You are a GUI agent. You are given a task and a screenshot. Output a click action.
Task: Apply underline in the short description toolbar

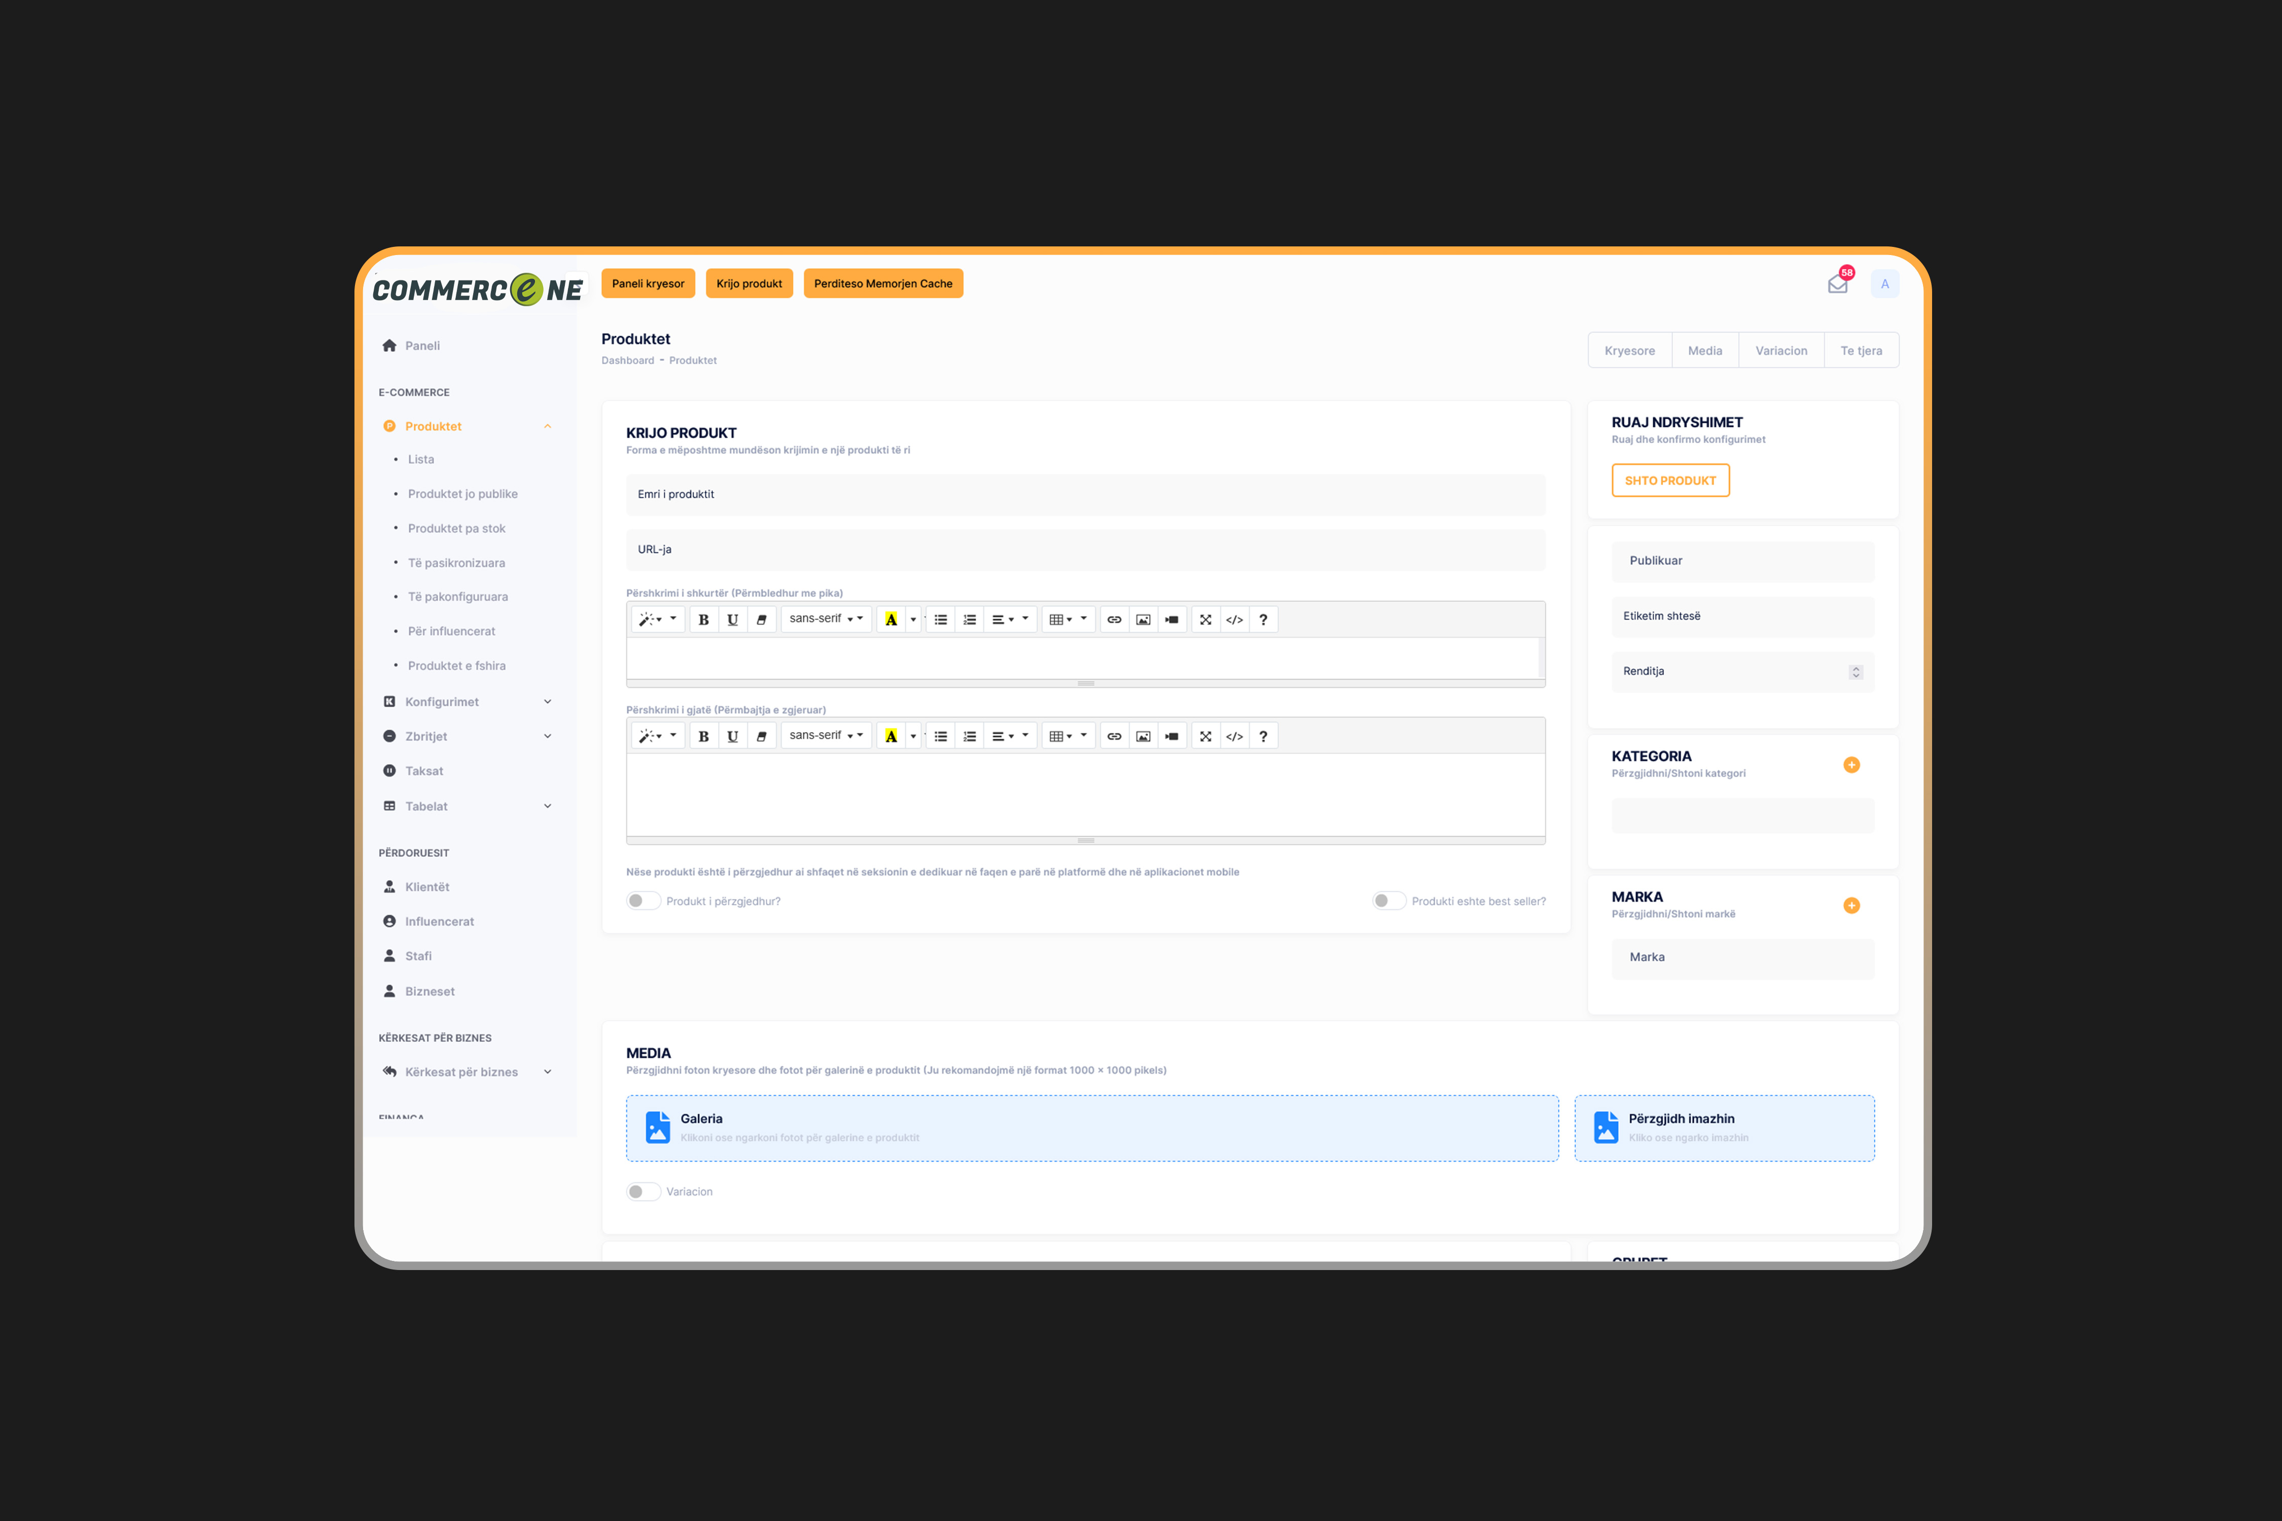click(x=733, y=619)
